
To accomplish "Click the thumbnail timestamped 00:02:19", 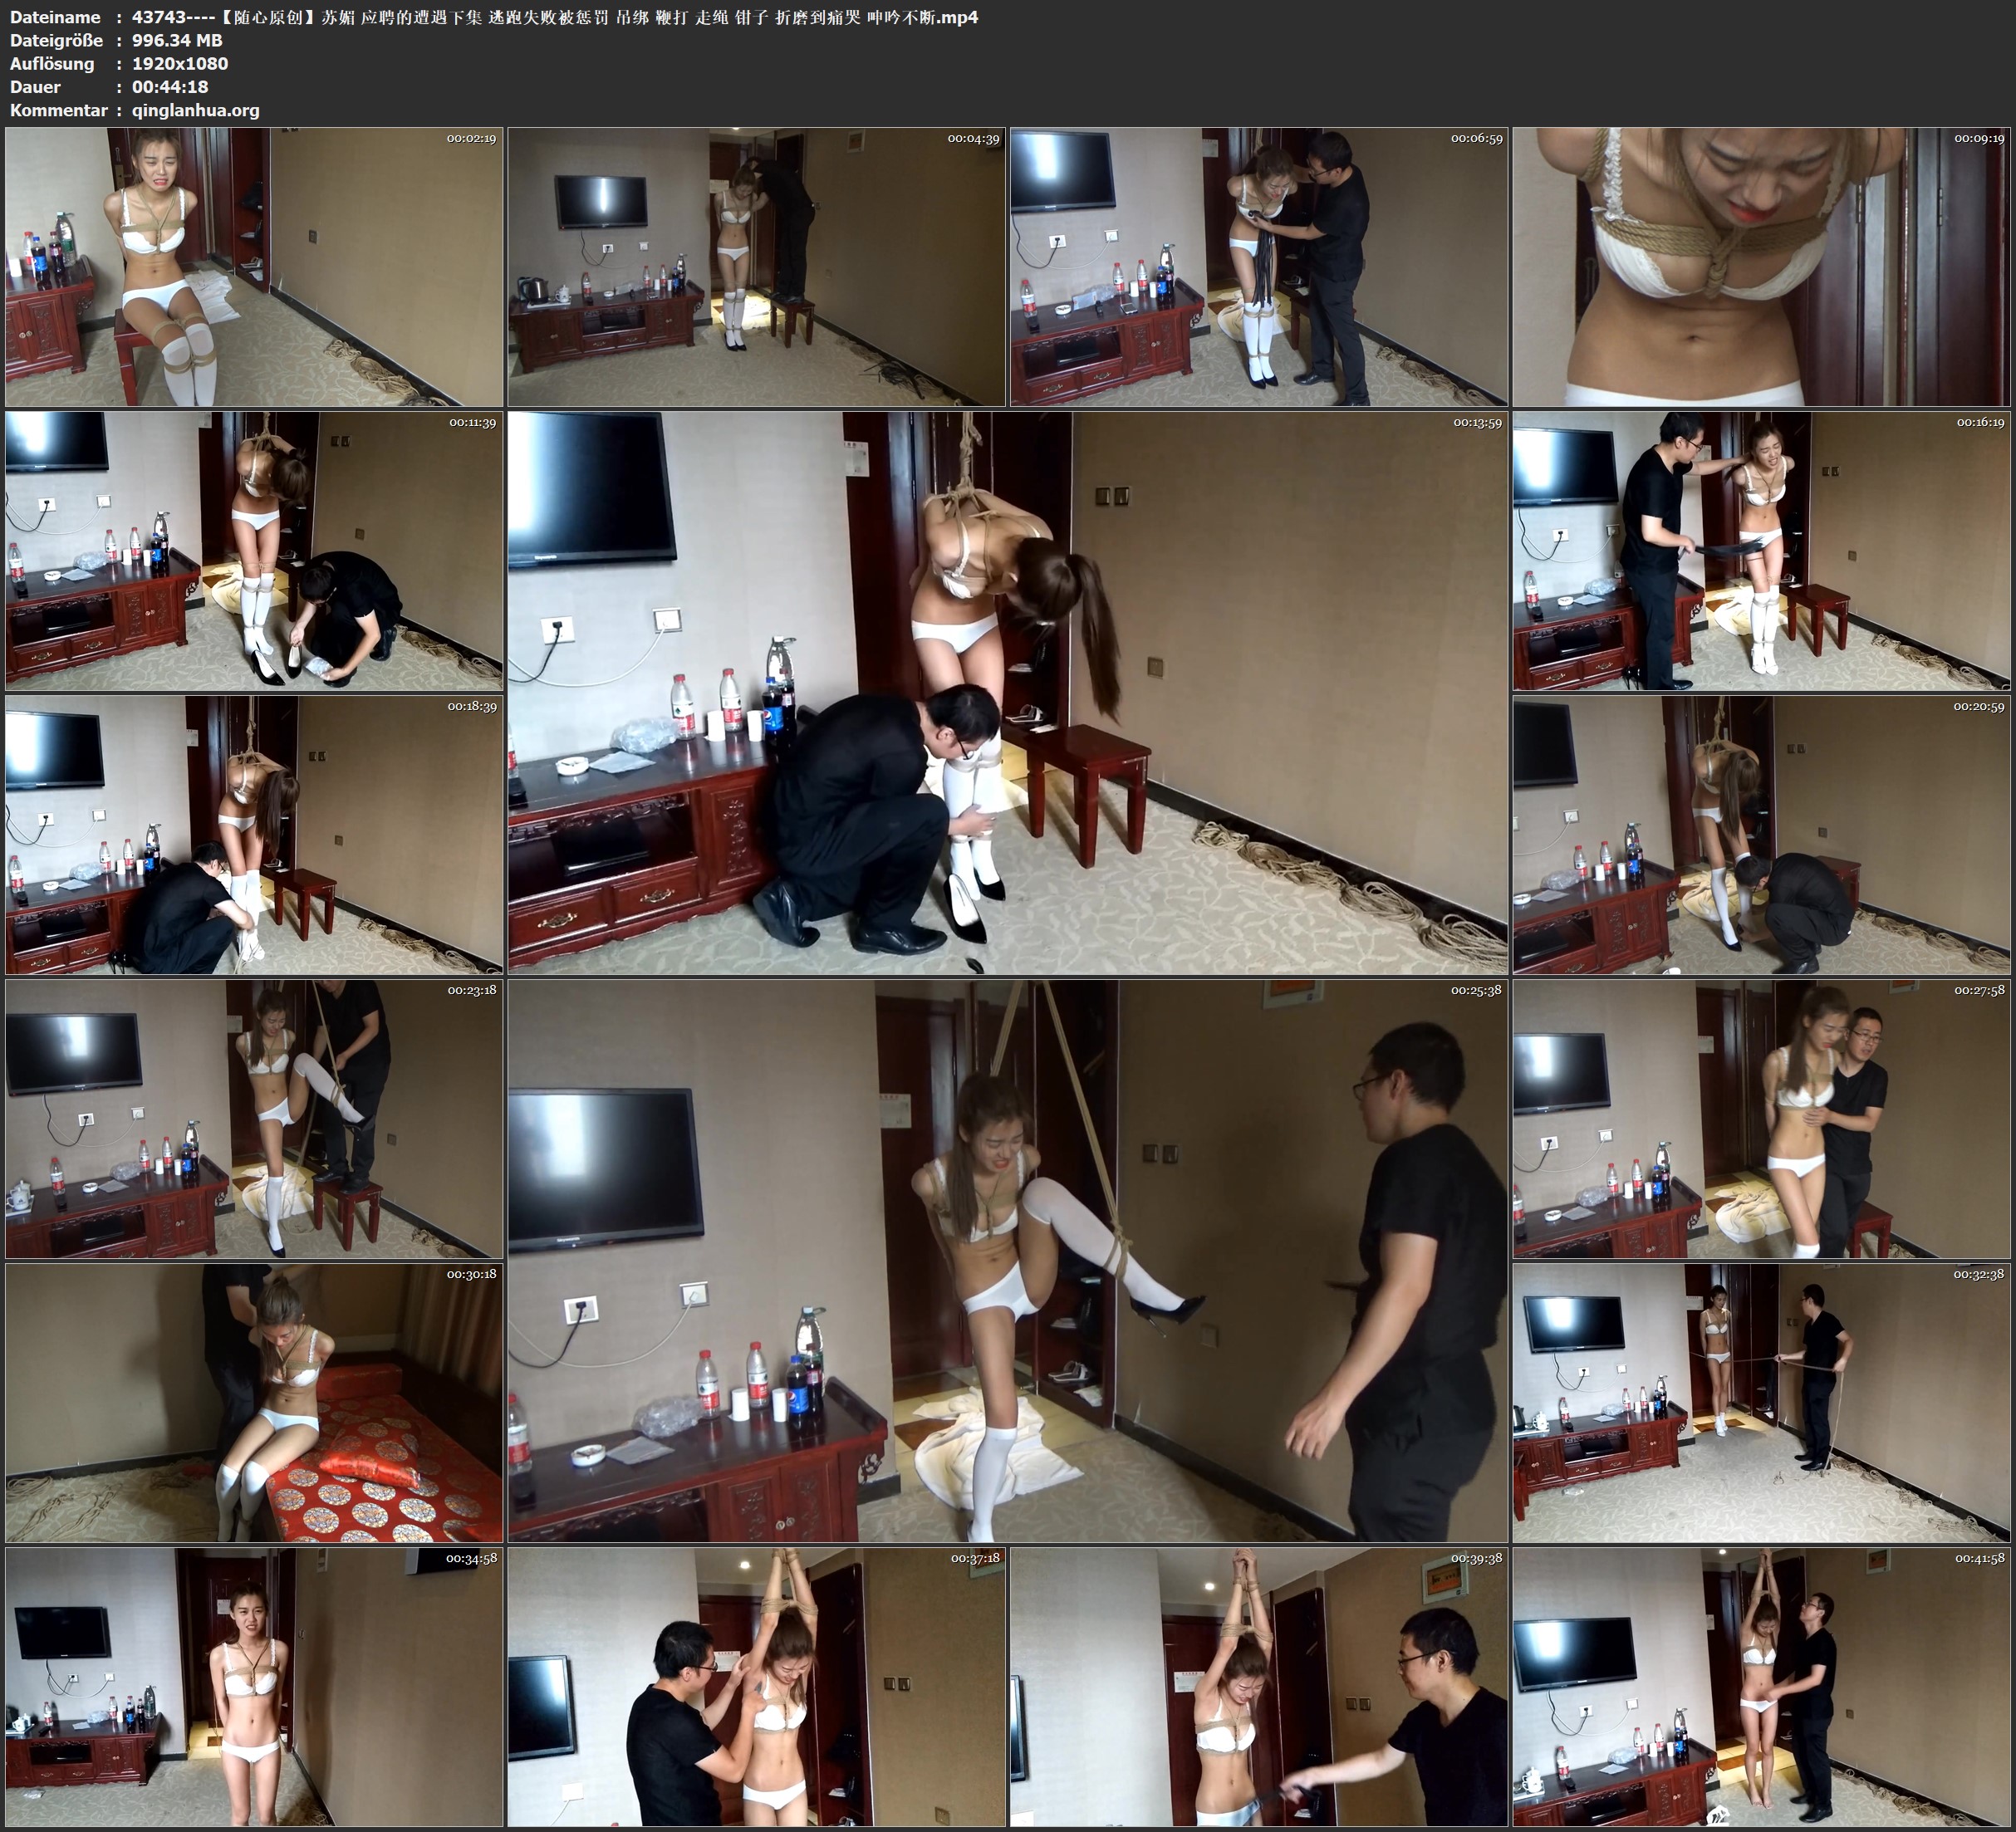I will pyautogui.click(x=253, y=267).
